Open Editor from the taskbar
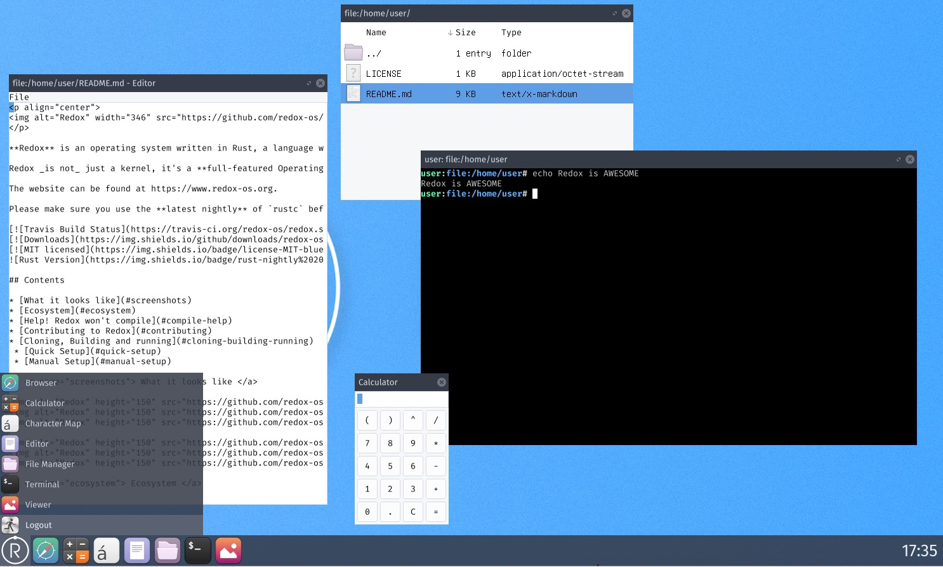 tap(137, 550)
